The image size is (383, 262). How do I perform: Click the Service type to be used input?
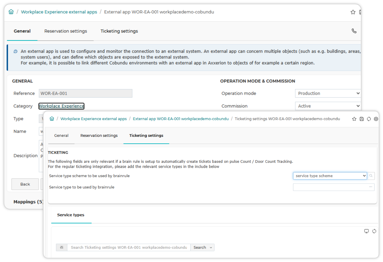(334, 187)
